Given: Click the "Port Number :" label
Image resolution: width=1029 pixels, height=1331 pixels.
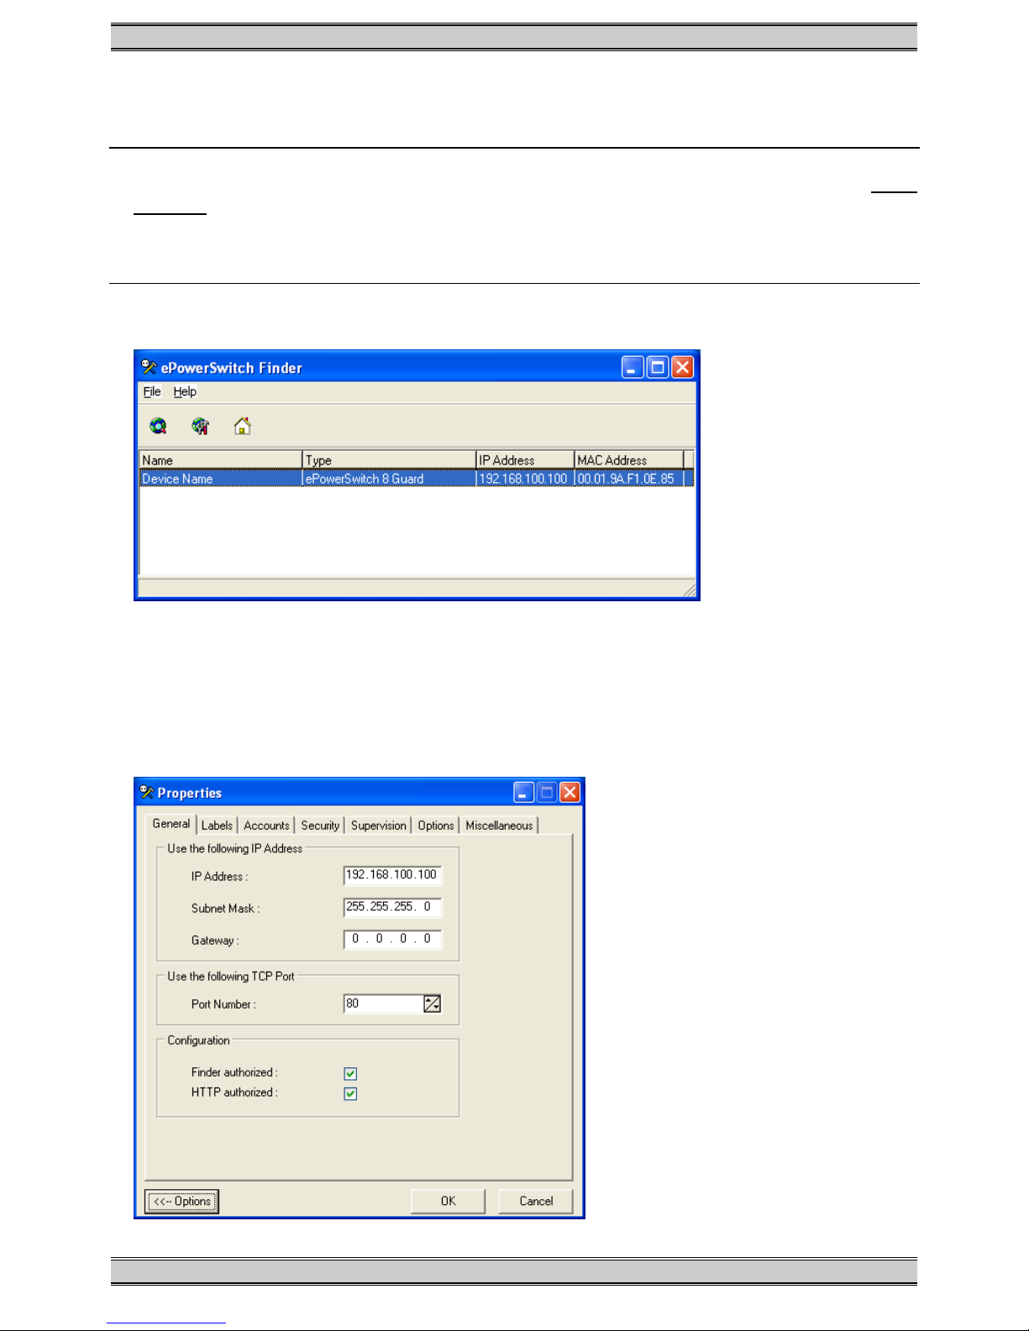Looking at the screenshot, I should [223, 1003].
